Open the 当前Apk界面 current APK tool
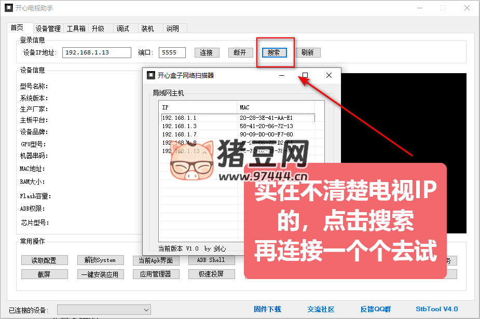Viewport: 480px width, 319px height. pos(156,260)
